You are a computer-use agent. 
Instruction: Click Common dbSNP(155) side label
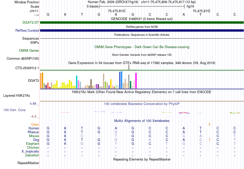[23, 58]
